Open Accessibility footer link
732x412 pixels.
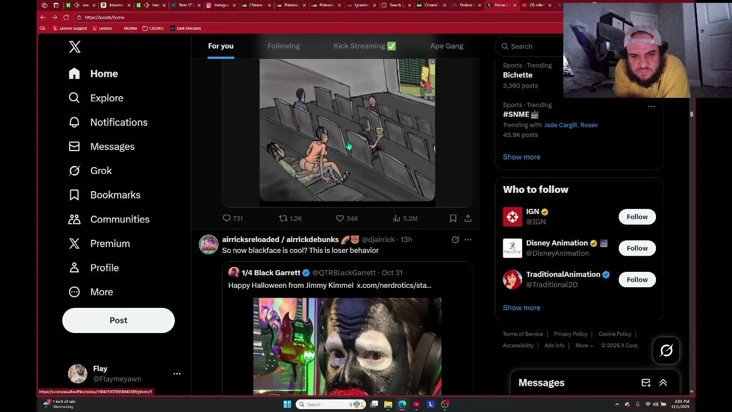518,346
